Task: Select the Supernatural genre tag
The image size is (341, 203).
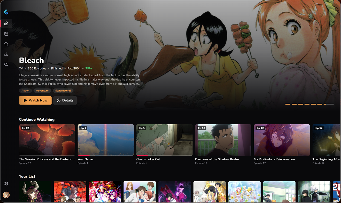Action: tap(63, 91)
